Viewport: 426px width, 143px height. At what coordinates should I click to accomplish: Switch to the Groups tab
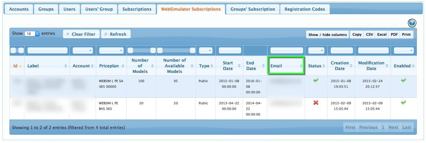[x=46, y=9]
